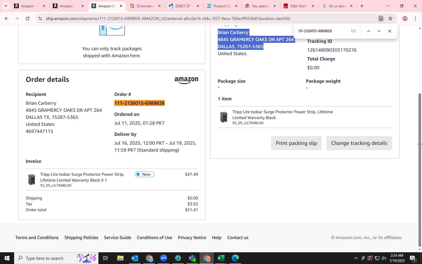Open the Terms and Conditions link
Screen dimensions: 422x264
tap(37, 238)
